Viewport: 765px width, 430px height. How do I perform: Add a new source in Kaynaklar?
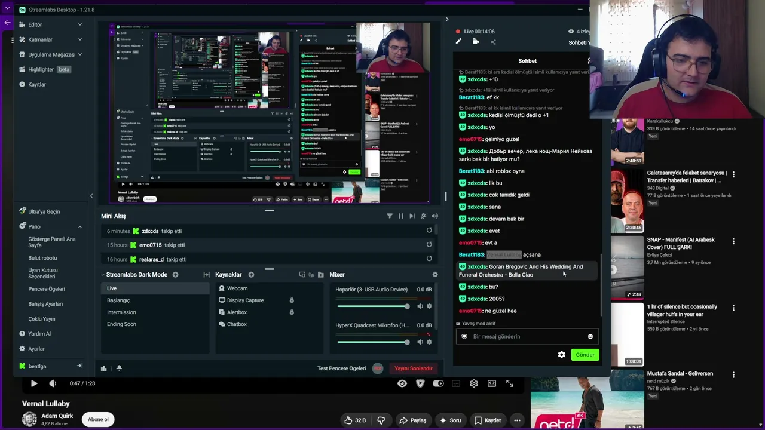251,275
